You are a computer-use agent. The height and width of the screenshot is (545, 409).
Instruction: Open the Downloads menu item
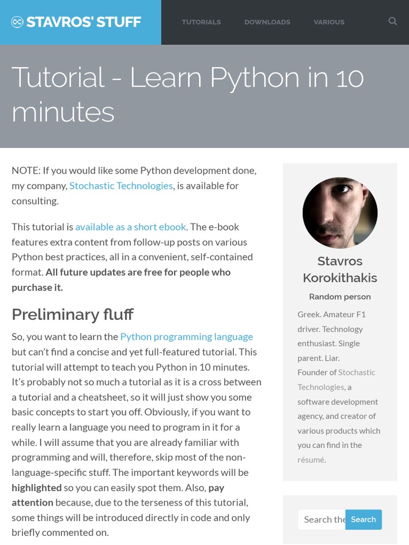[x=267, y=22]
